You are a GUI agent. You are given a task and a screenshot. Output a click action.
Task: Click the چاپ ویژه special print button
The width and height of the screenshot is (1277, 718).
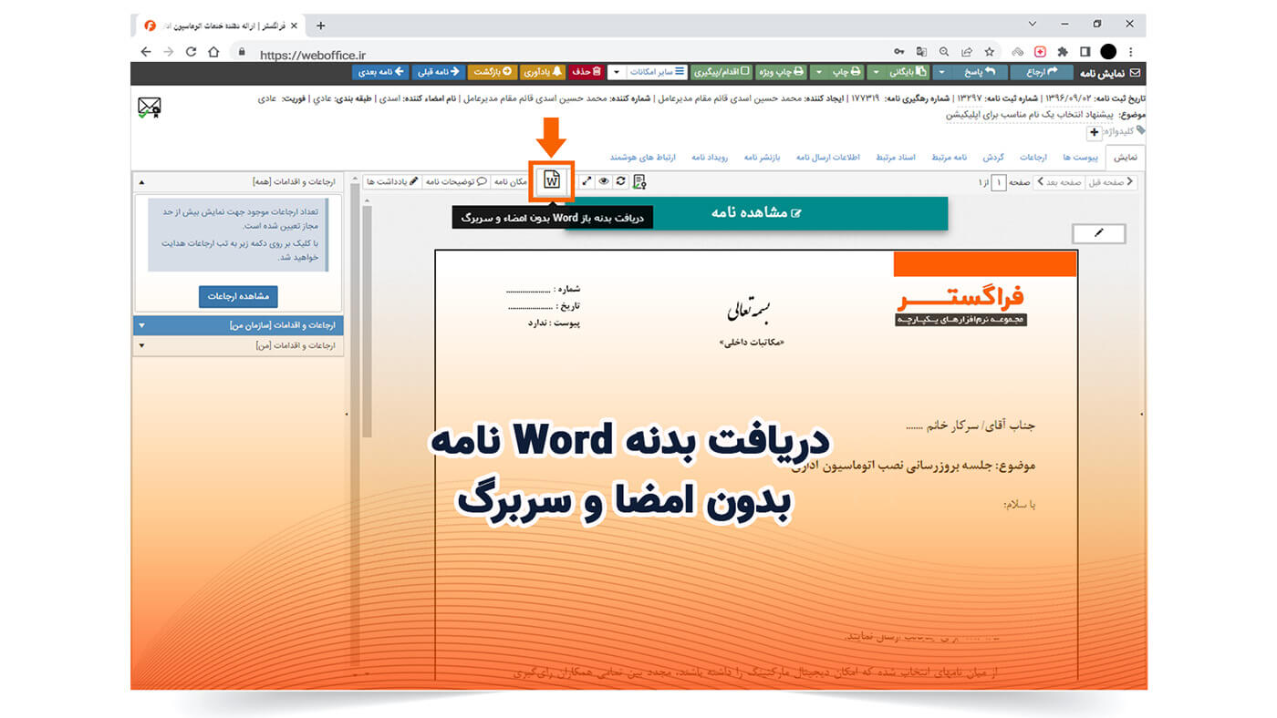coord(781,73)
